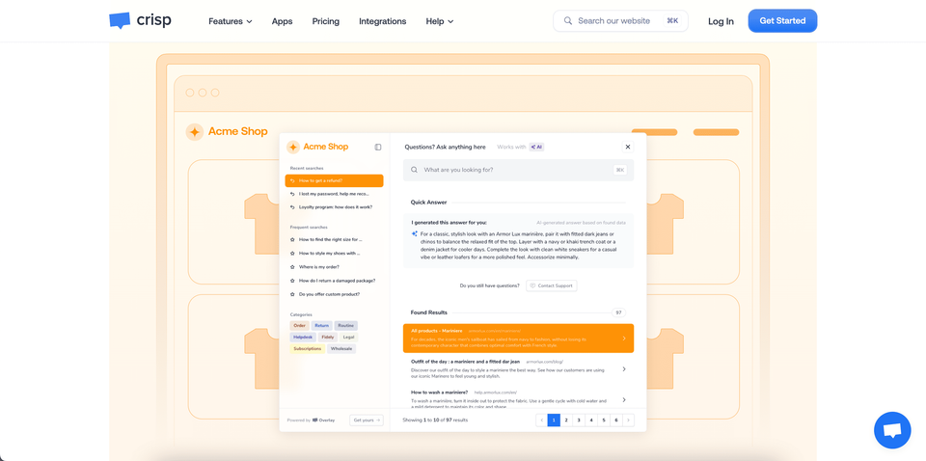The image size is (926, 461).
Task: Click the orange Acme Shop sparkle logo
Action: pyautogui.click(x=293, y=148)
